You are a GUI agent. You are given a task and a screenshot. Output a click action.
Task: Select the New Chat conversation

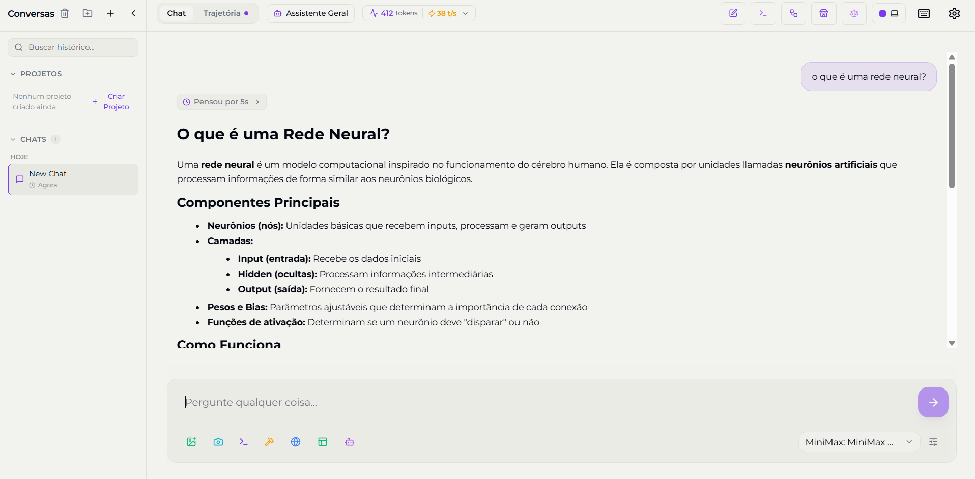coord(73,179)
